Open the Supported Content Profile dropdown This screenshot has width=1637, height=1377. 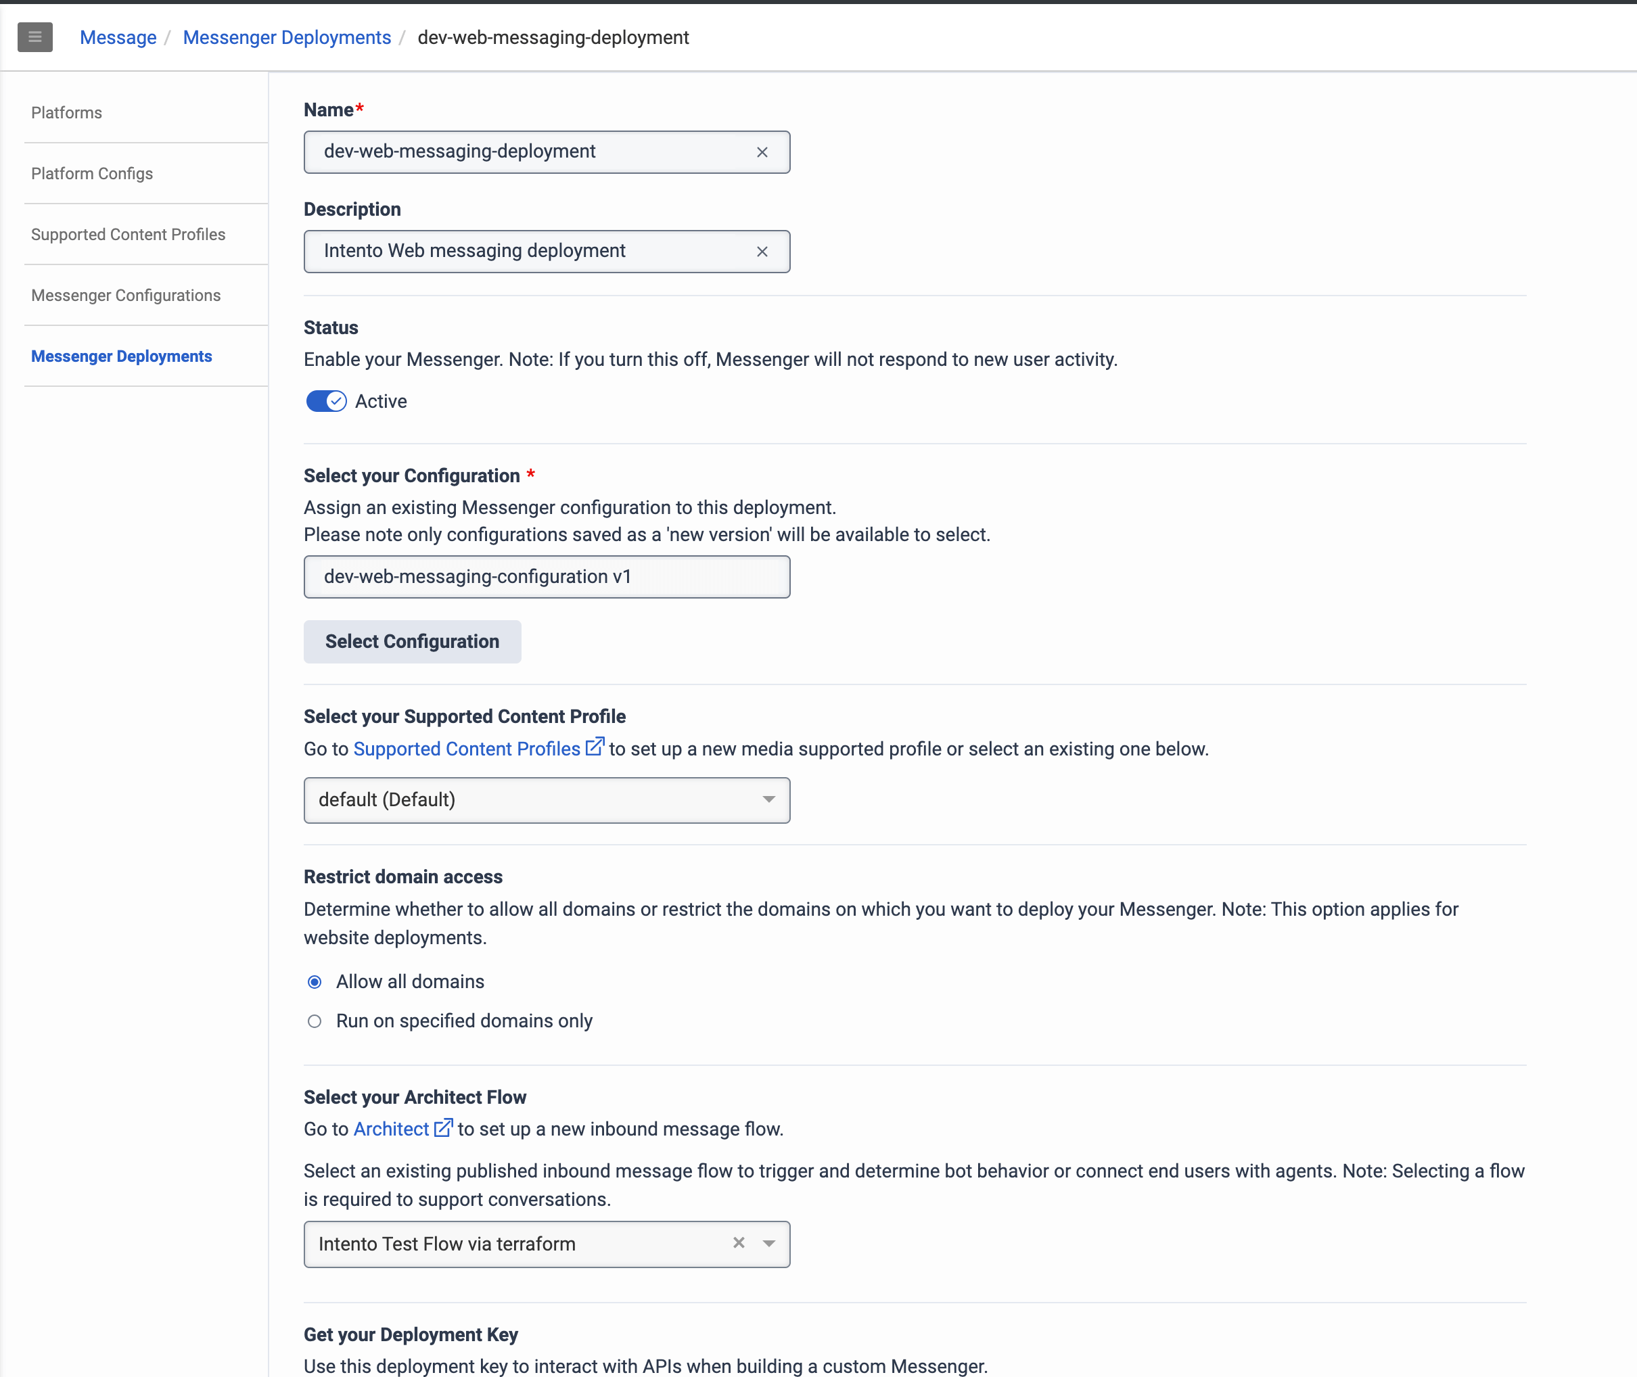tap(547, 800)
